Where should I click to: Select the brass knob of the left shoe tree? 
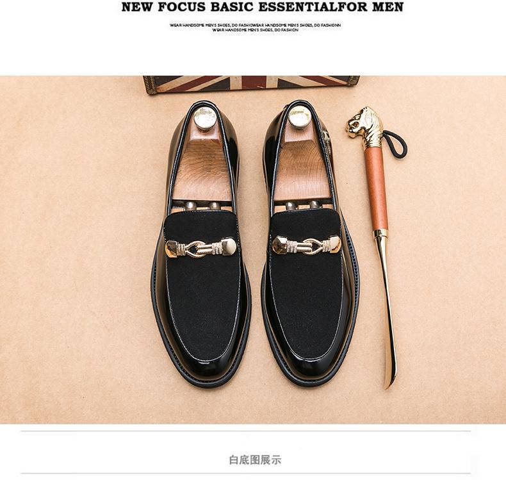205,119
